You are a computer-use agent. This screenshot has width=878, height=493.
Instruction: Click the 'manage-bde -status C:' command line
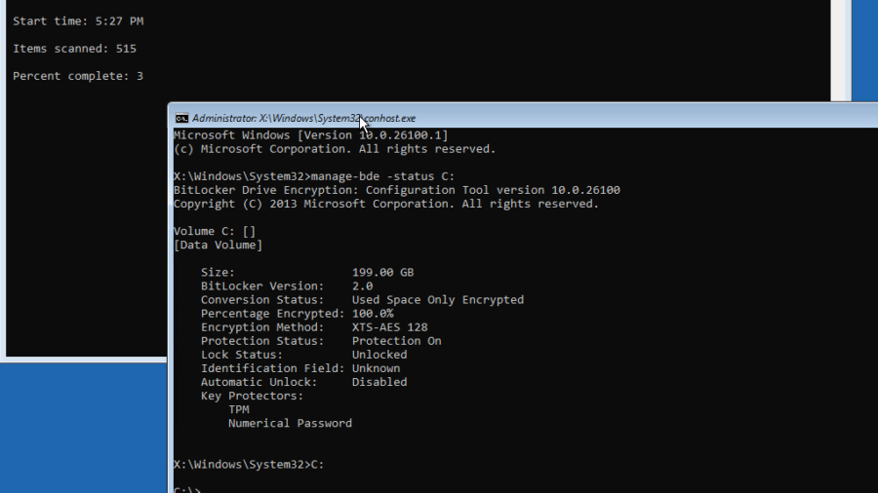click(314, 176)
